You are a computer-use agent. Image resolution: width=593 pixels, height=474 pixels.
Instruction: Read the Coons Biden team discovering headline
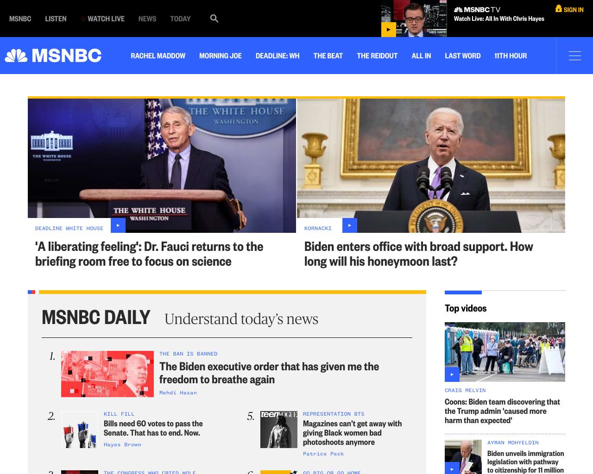(503, 411)
